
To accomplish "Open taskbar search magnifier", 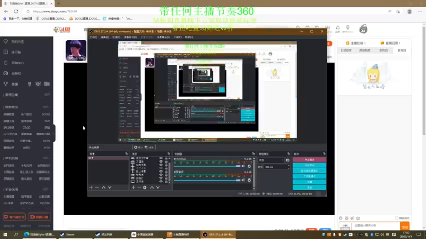I will (16, 234).
